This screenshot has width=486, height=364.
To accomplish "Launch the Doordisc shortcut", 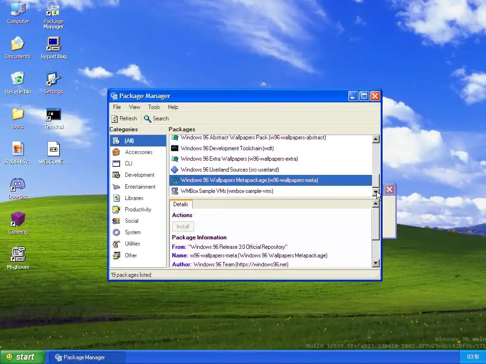I will [x=18, y=188].
